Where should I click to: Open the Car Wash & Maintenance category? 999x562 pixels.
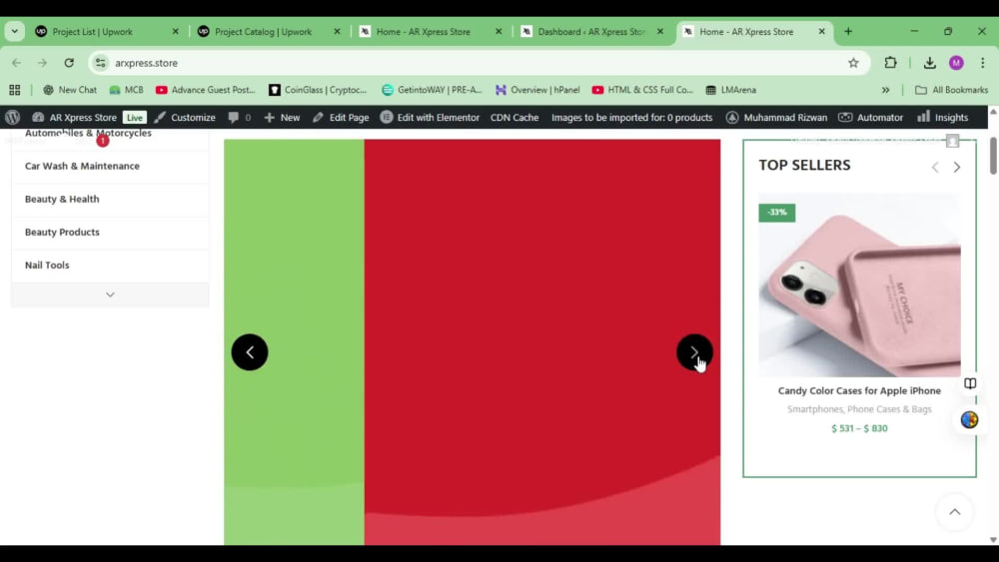coord(82,166)
